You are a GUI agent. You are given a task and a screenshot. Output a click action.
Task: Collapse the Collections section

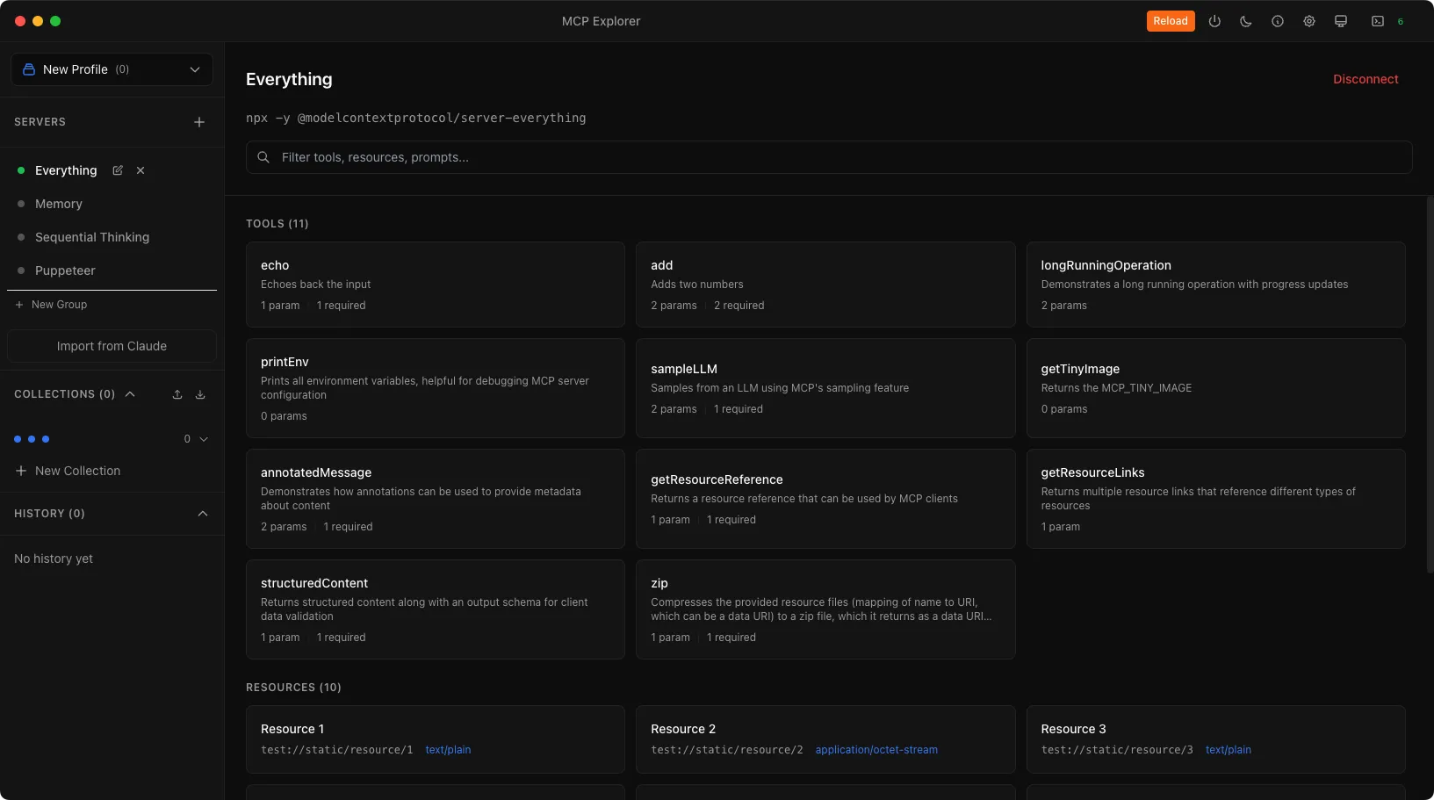click(130, 394)
